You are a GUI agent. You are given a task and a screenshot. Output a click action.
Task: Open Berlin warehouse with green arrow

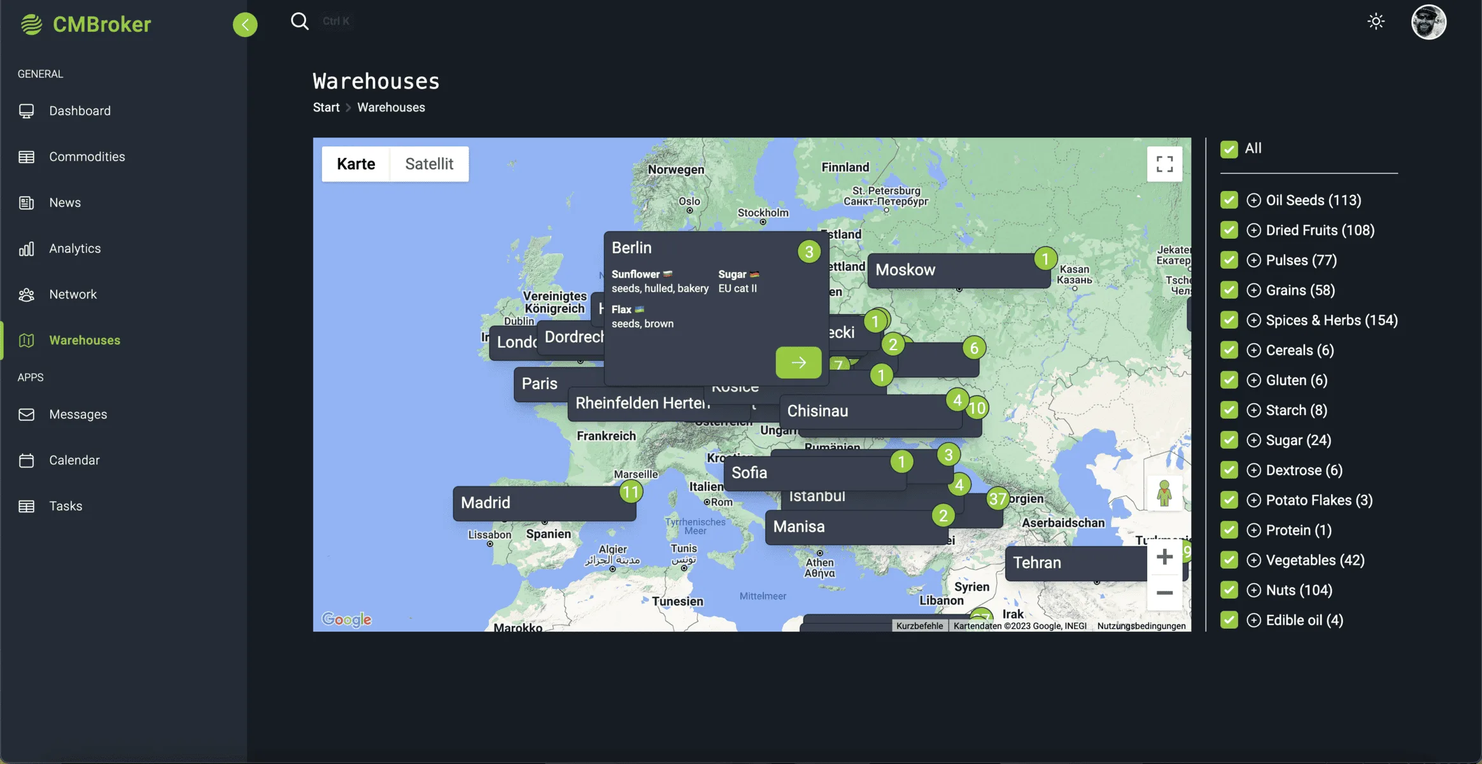798,362
